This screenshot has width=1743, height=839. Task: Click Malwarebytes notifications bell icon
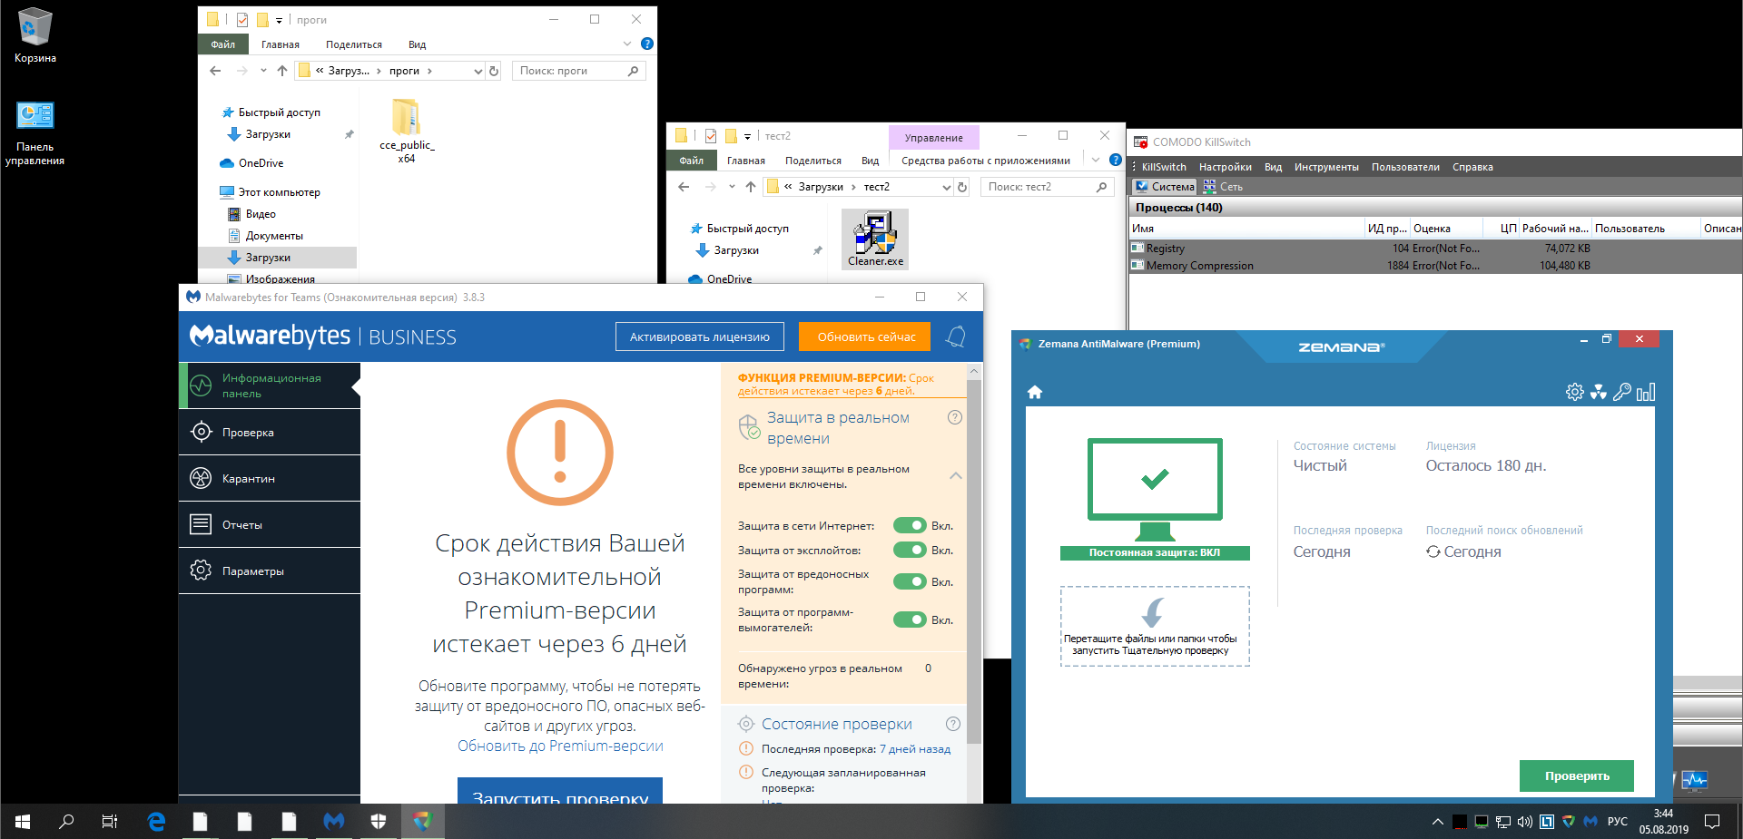coord(956,337)
